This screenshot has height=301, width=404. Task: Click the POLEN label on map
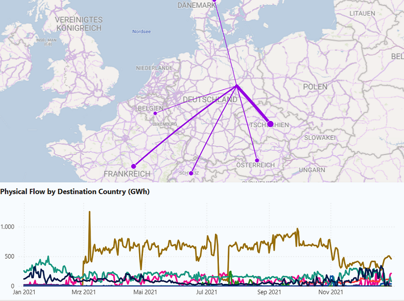[x=315, y=87]
